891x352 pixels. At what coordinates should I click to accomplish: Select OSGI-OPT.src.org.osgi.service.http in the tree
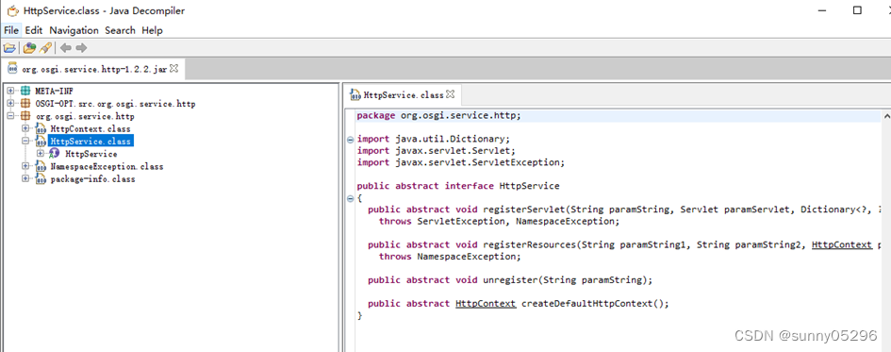(x=115, y=104)
